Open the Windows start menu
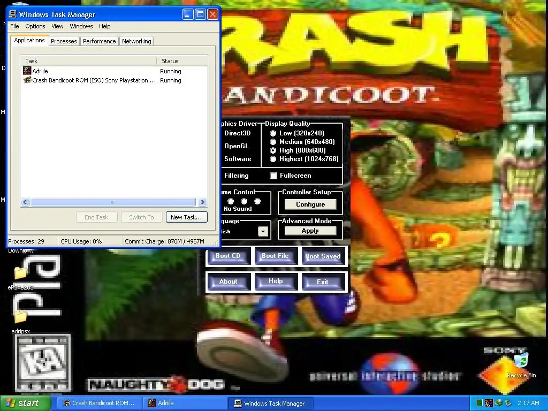The image size is (548, 411). point(25,404)
